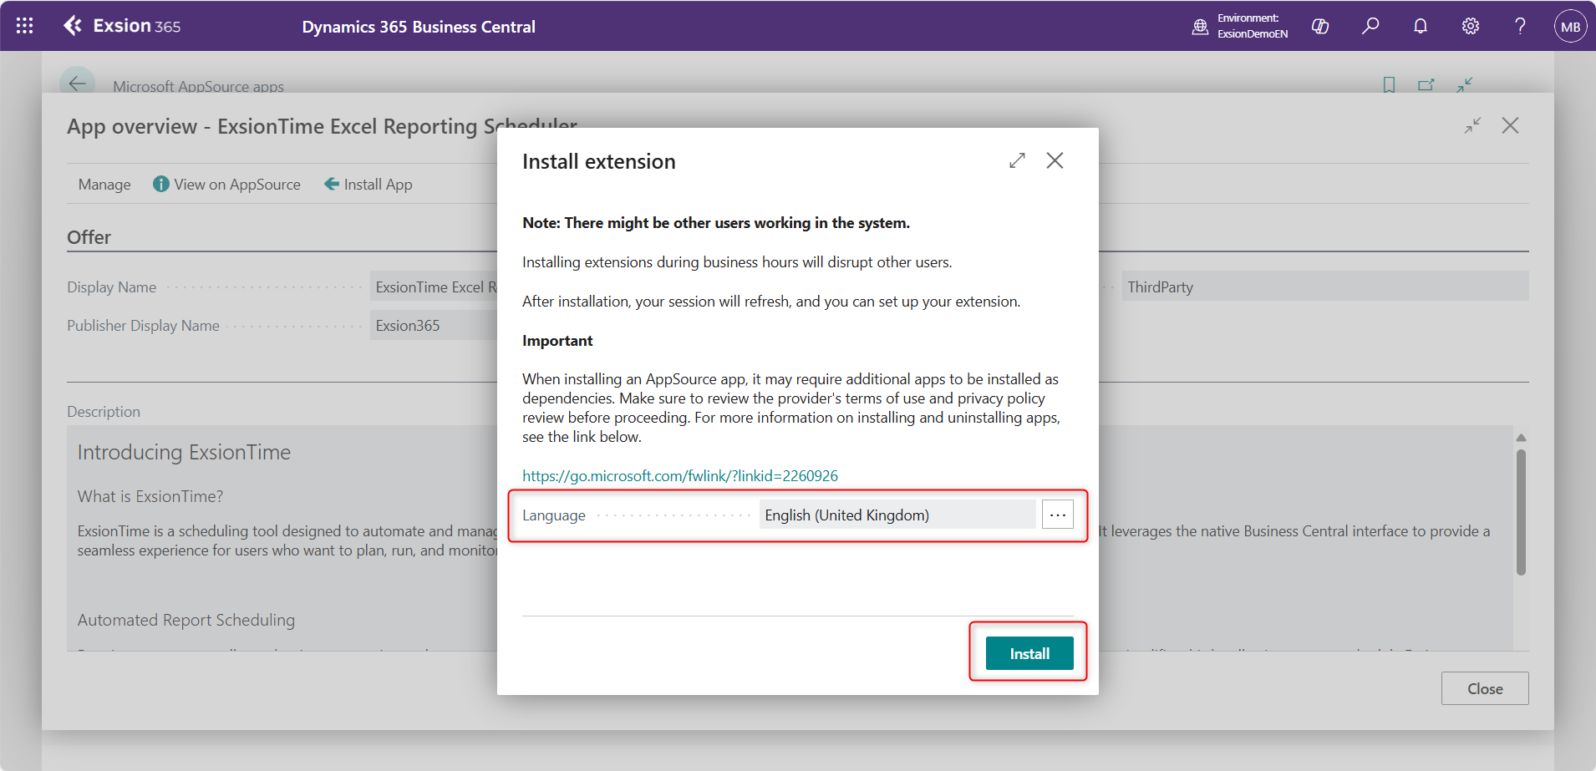Click the Install button
The height and width of the screenshot is (771, 1596).
1029,653
